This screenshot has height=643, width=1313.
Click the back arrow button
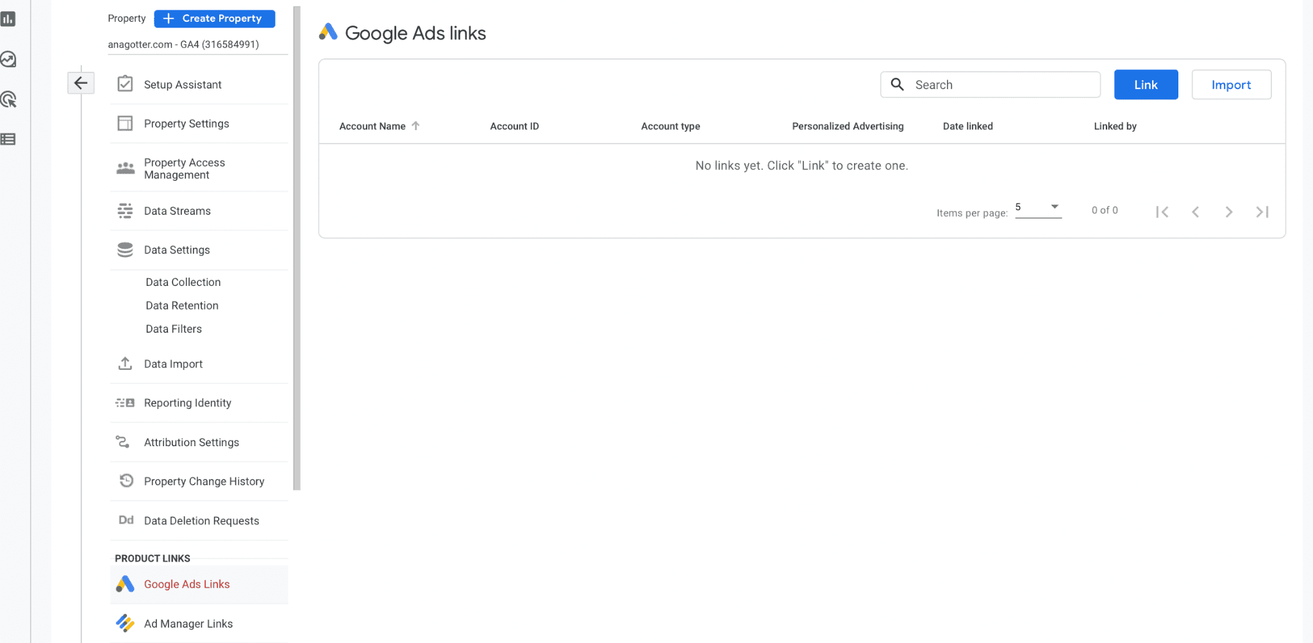pos(81,83)
